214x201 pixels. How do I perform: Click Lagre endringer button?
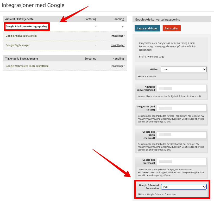tap(147, 28)
